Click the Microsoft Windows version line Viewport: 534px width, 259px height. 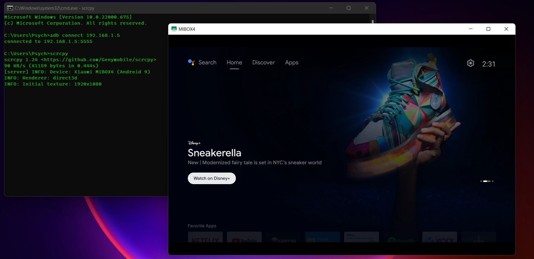[68, 17]
